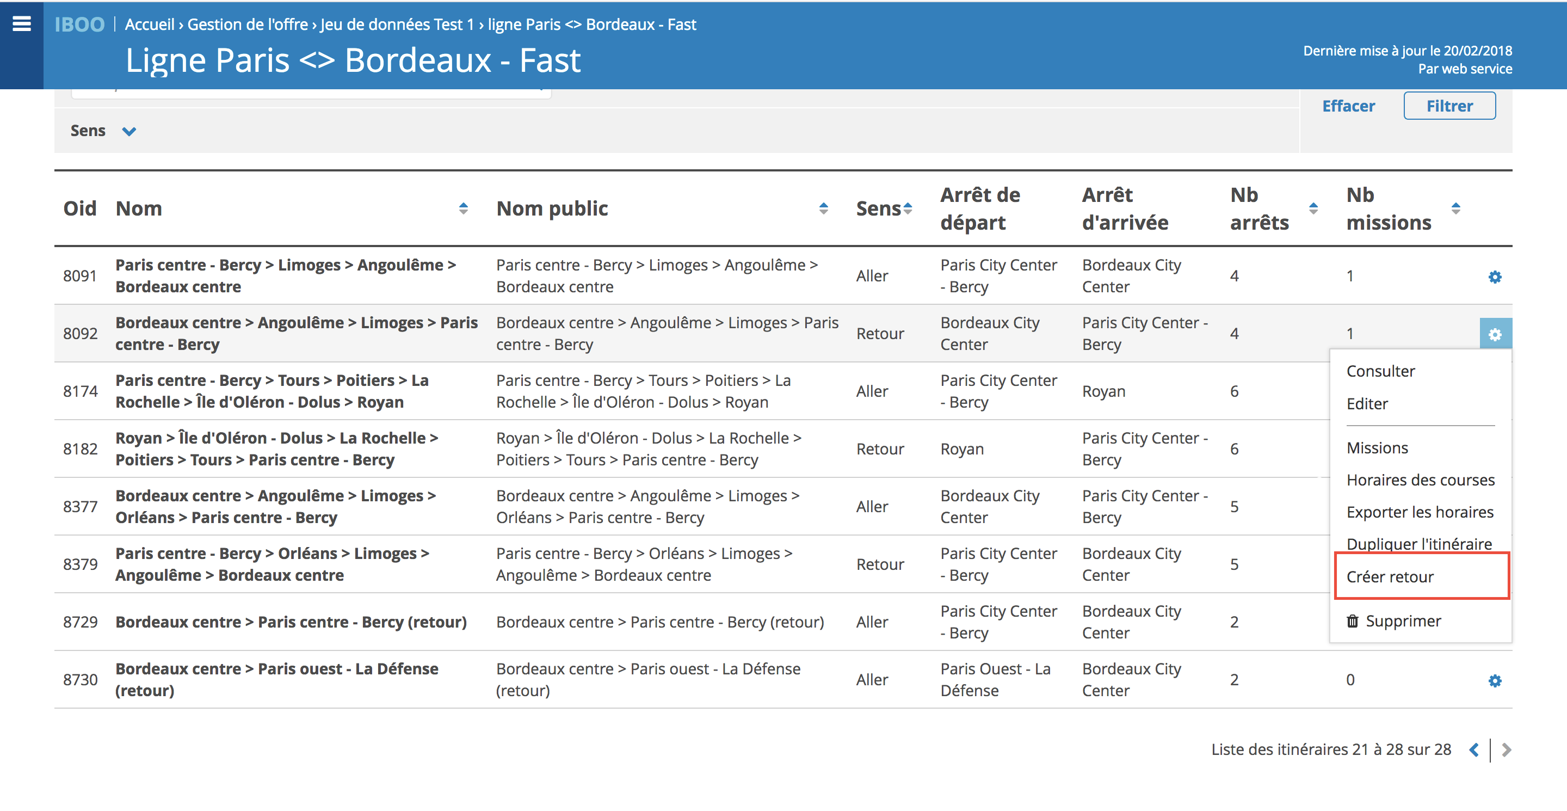Open the hamburger navigation menu
1567x811 pixels.
click(x=21, y=24)
